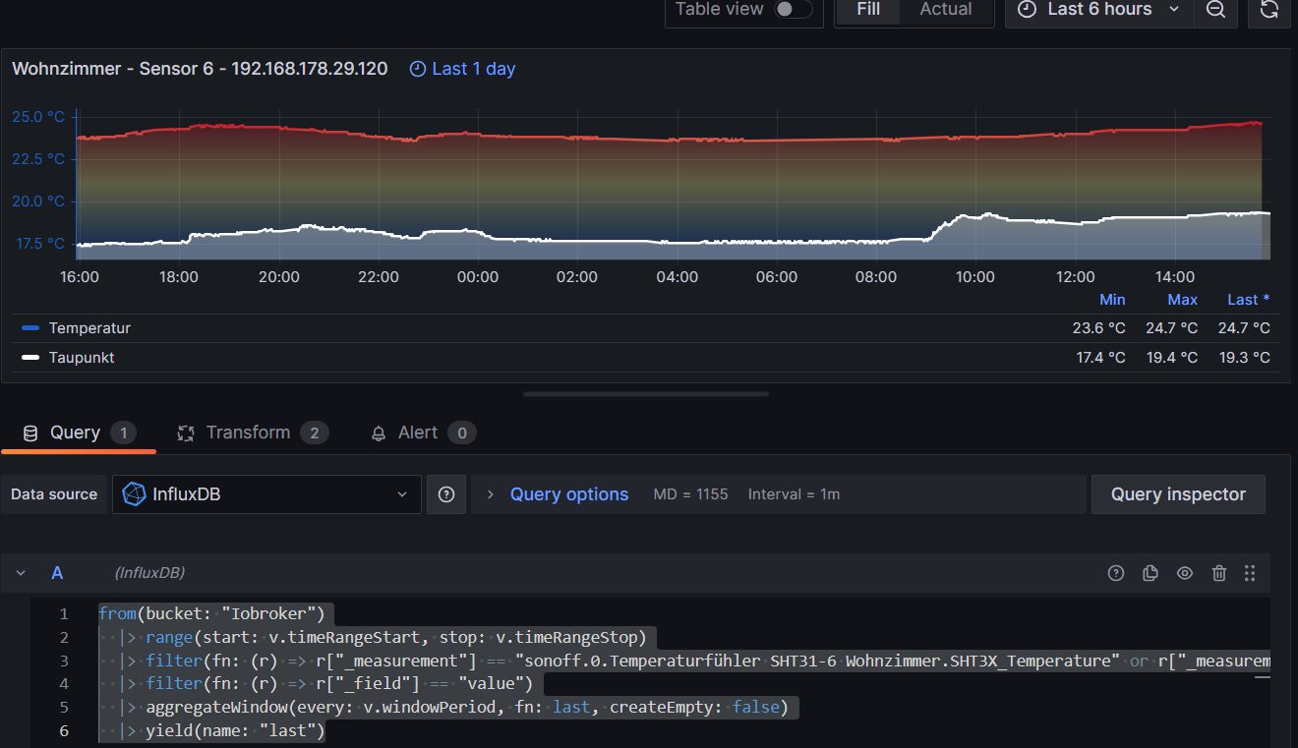Click the query A drag handle icon
The image size is (1298, 748).
tap(1250, 573)
